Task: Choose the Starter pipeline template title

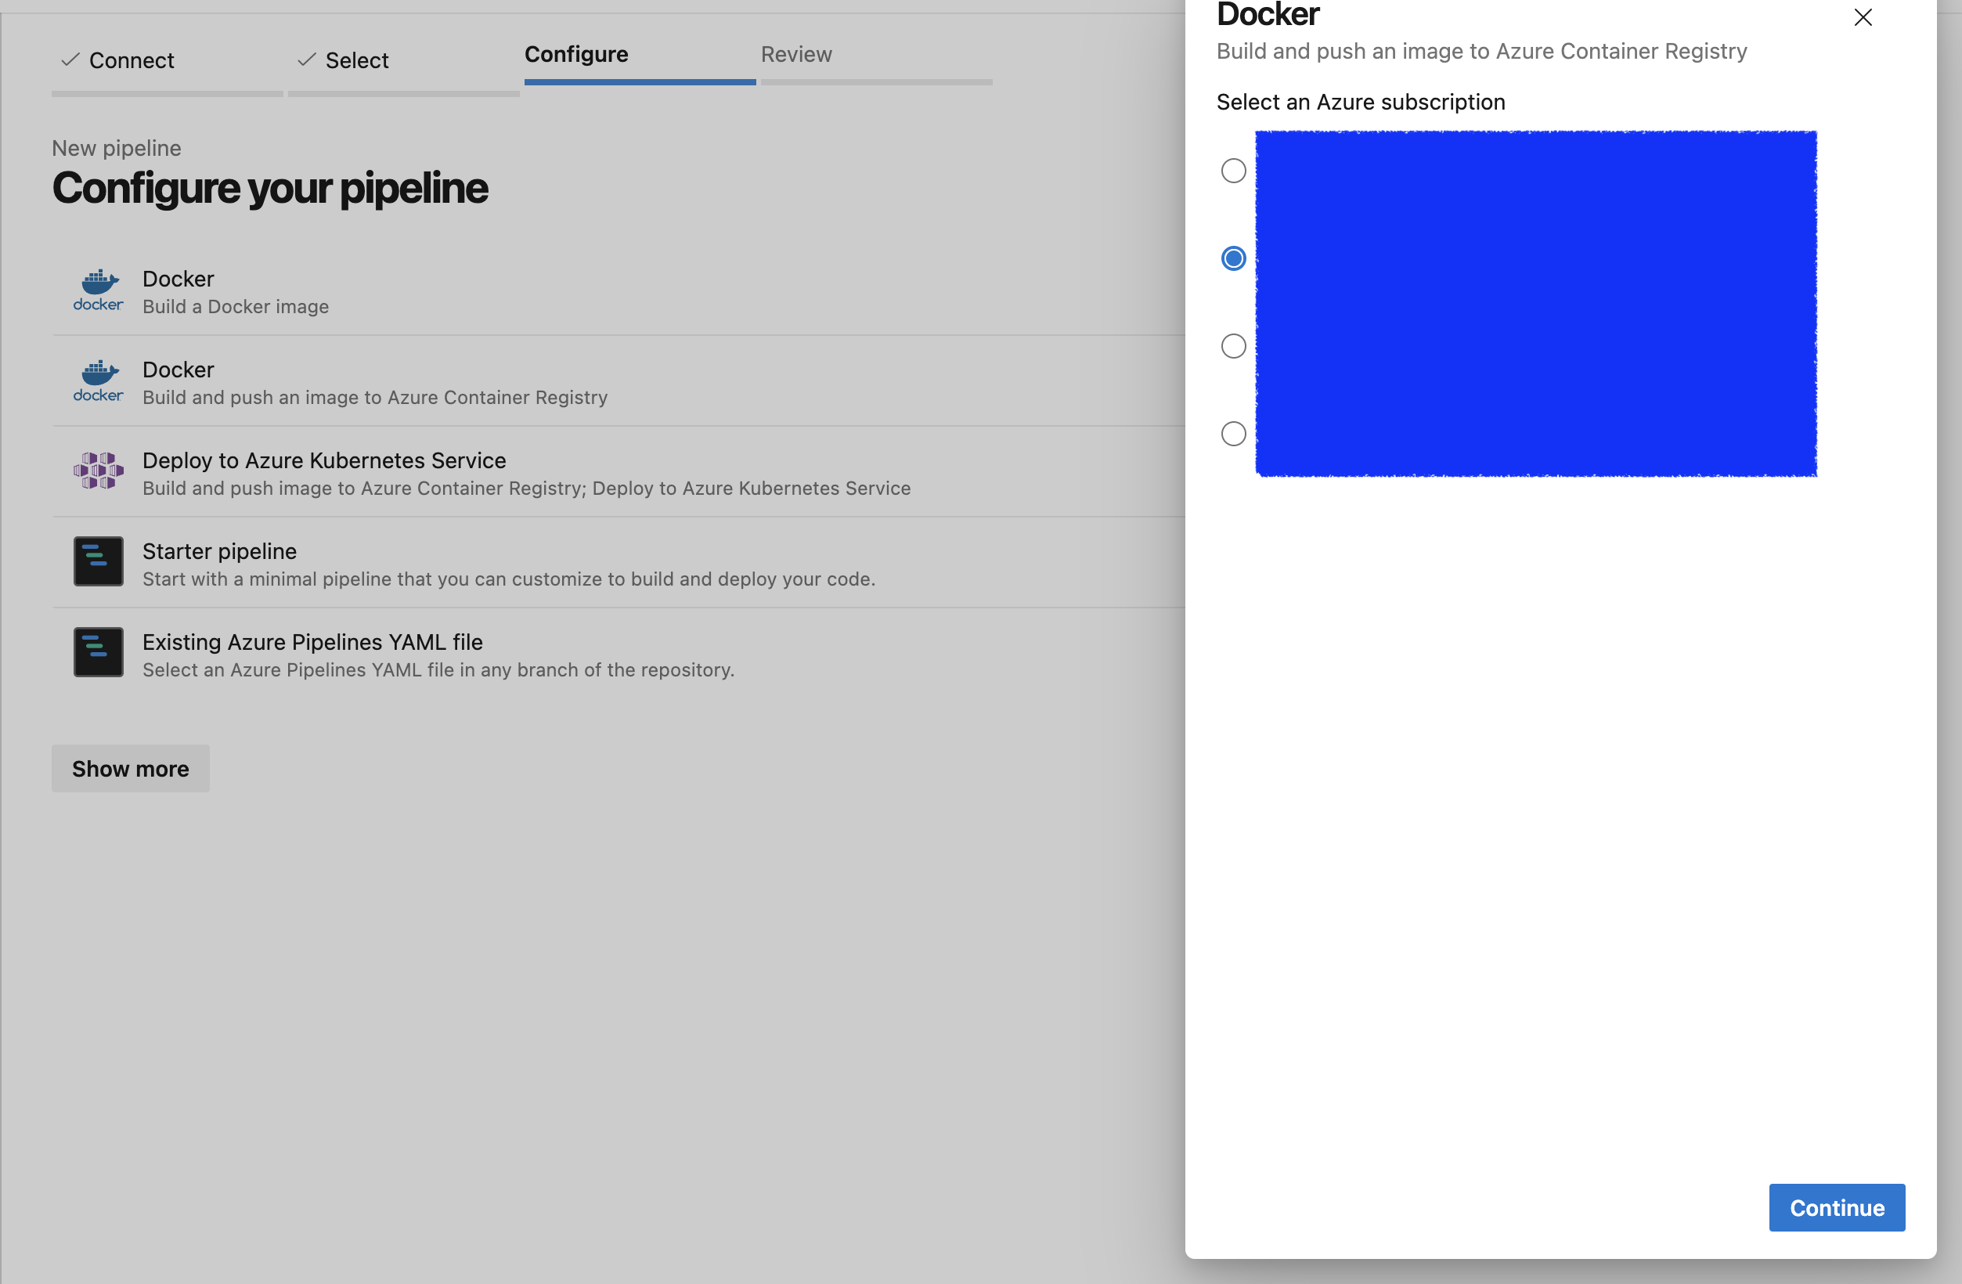Action: (x=219, y=550)
